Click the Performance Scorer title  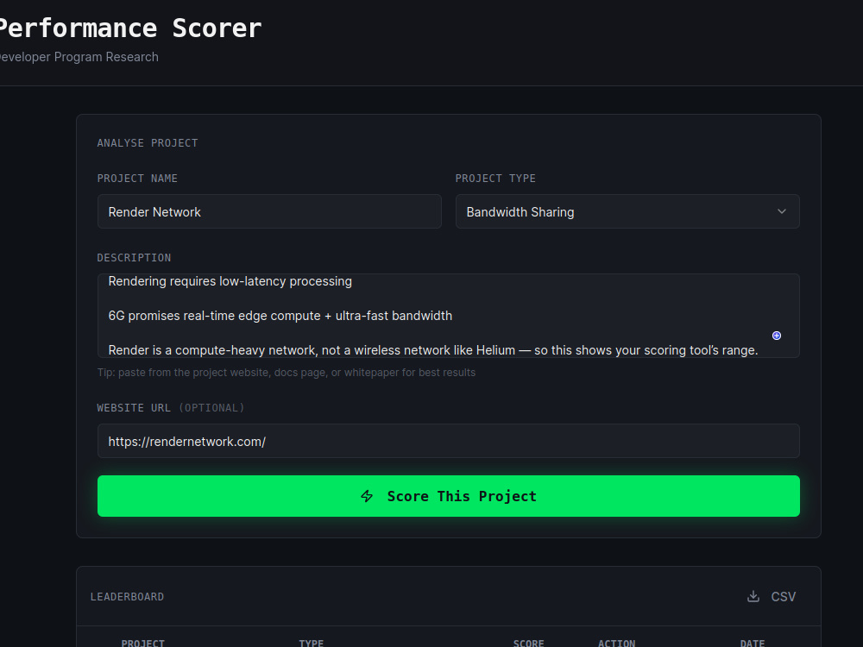coord(130,28)
